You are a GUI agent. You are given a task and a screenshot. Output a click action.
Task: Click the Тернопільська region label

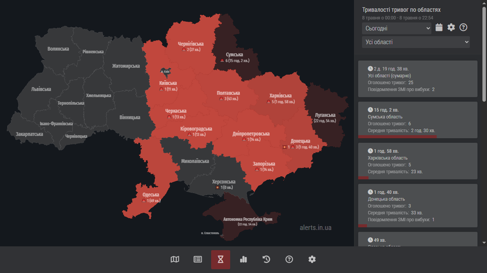point(70,103)
